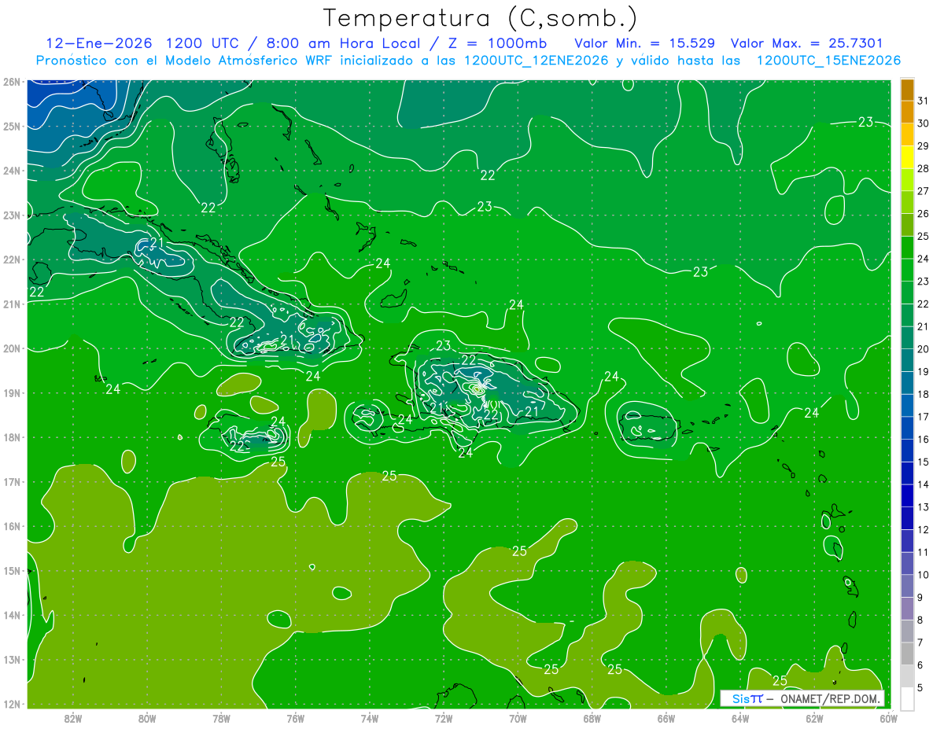Click the 18N latitude axis label
The height and width of the screenshot is (729, 944).
pyautogui.click(x=12, y=437)
